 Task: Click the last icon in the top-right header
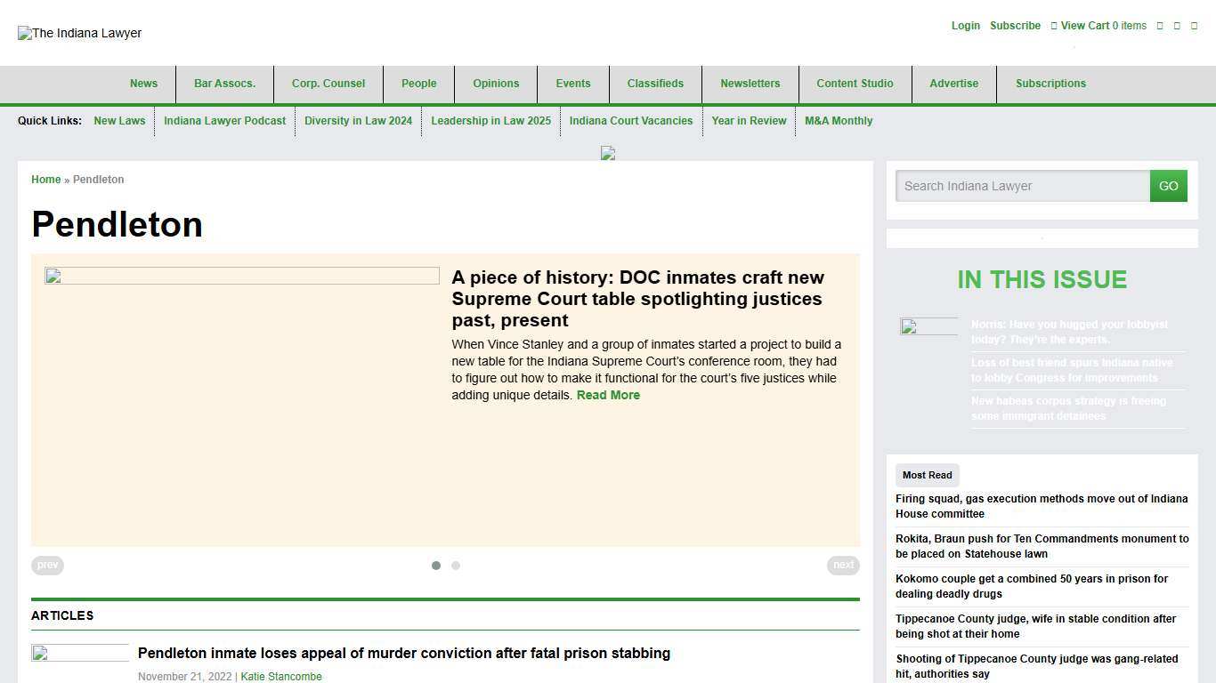click(1194, 26)
